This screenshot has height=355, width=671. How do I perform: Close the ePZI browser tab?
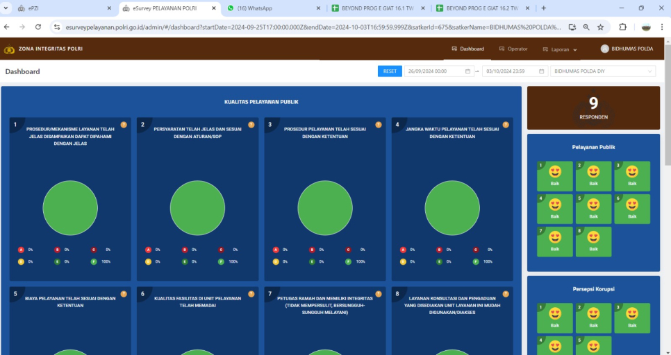109,8
